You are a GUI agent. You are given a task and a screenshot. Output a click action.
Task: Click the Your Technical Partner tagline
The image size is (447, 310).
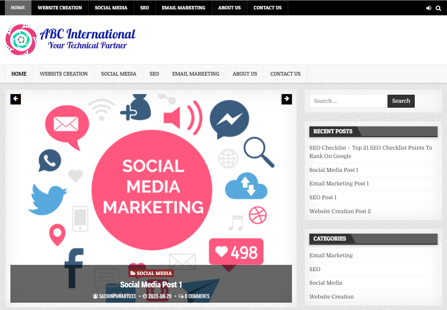click(88, 45)
